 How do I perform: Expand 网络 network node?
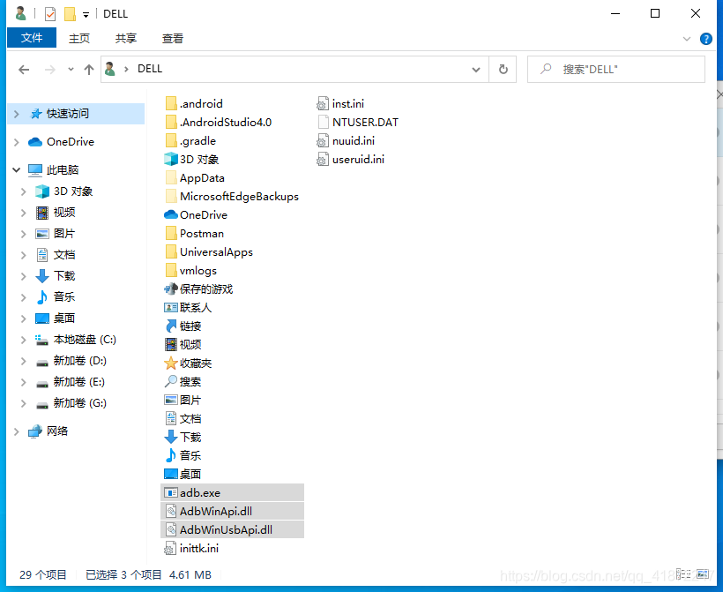coord(17,431)
